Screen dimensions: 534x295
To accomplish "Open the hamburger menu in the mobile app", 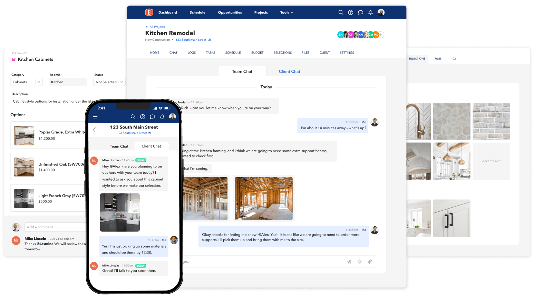I will click(95, 116).
